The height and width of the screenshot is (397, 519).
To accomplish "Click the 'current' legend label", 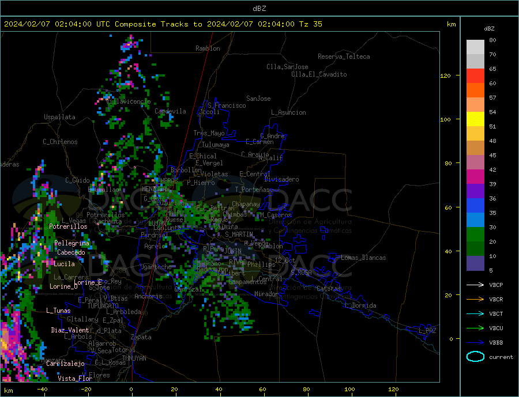I will click(501, 357).
